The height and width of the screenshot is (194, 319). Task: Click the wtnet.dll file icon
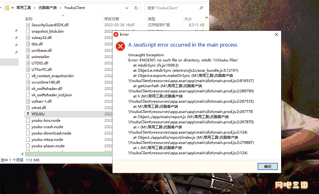(28, 108)
